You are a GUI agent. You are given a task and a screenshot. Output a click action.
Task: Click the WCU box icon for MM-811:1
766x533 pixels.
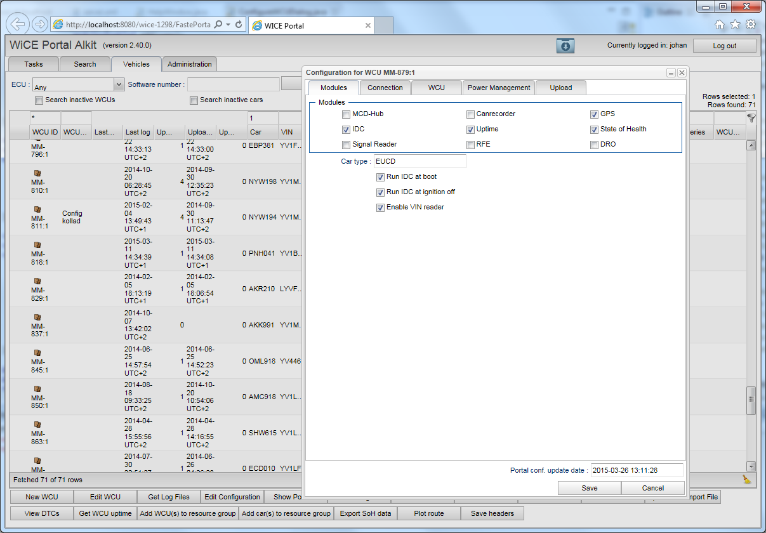(37, 209)
